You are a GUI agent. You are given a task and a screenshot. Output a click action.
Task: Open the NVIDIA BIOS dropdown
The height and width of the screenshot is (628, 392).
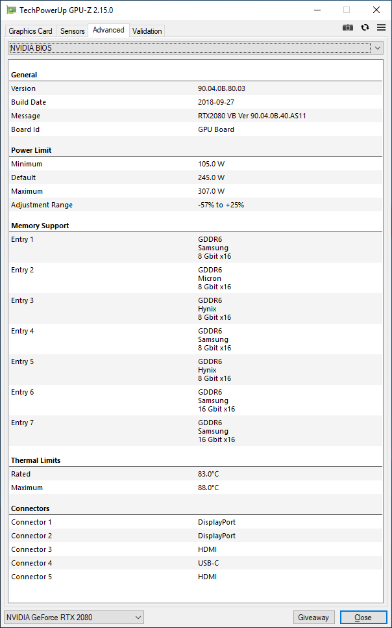tap(196, 48)
